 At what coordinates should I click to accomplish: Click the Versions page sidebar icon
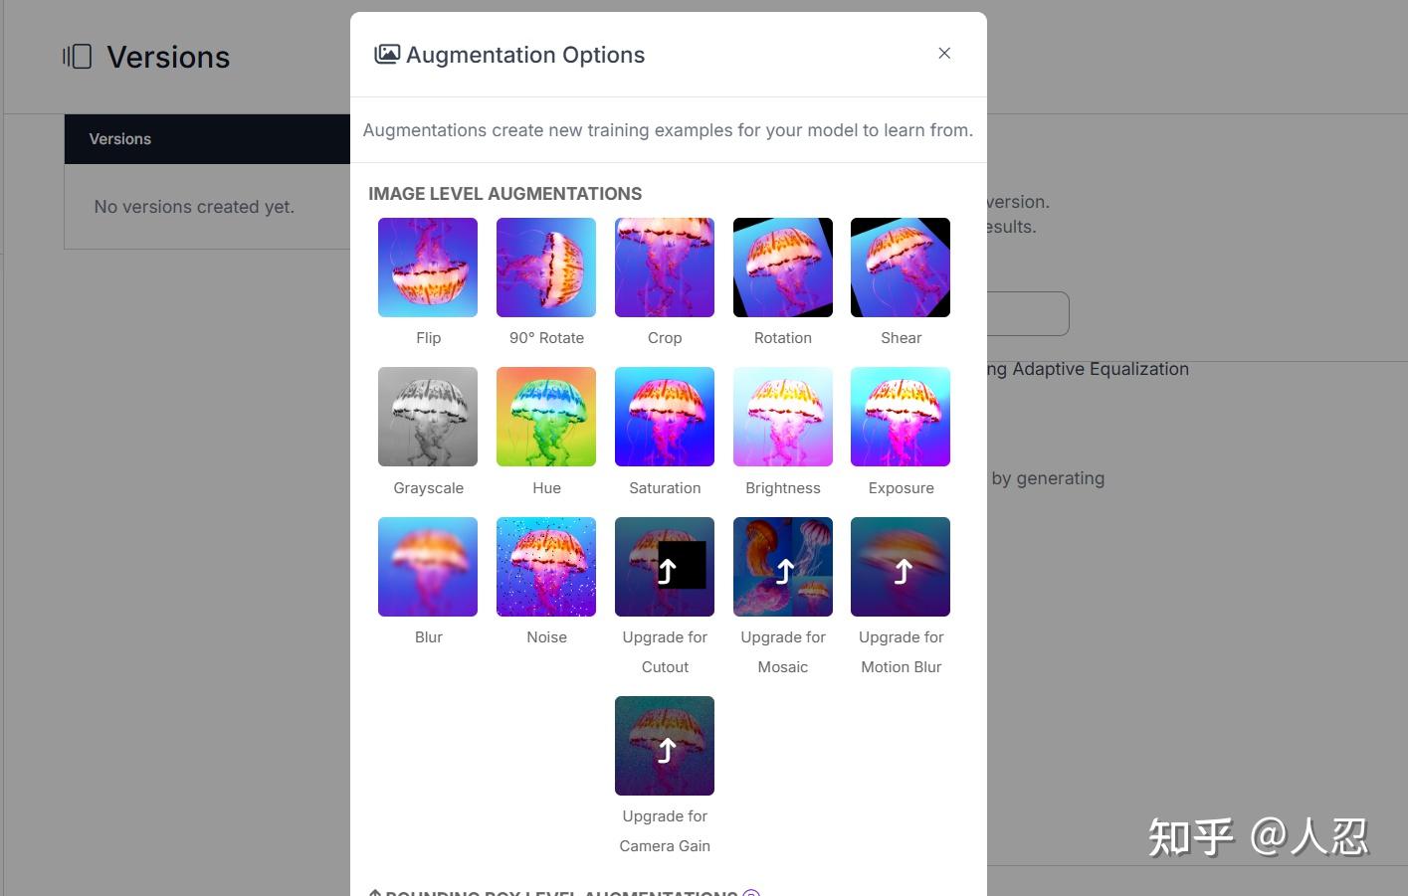tap(78, 57)
